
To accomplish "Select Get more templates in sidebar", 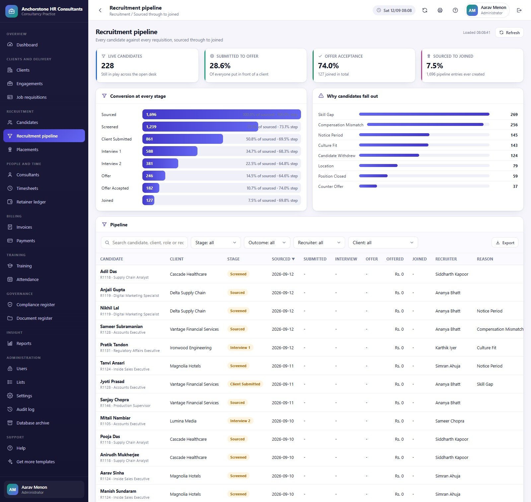I will [44, 462].
